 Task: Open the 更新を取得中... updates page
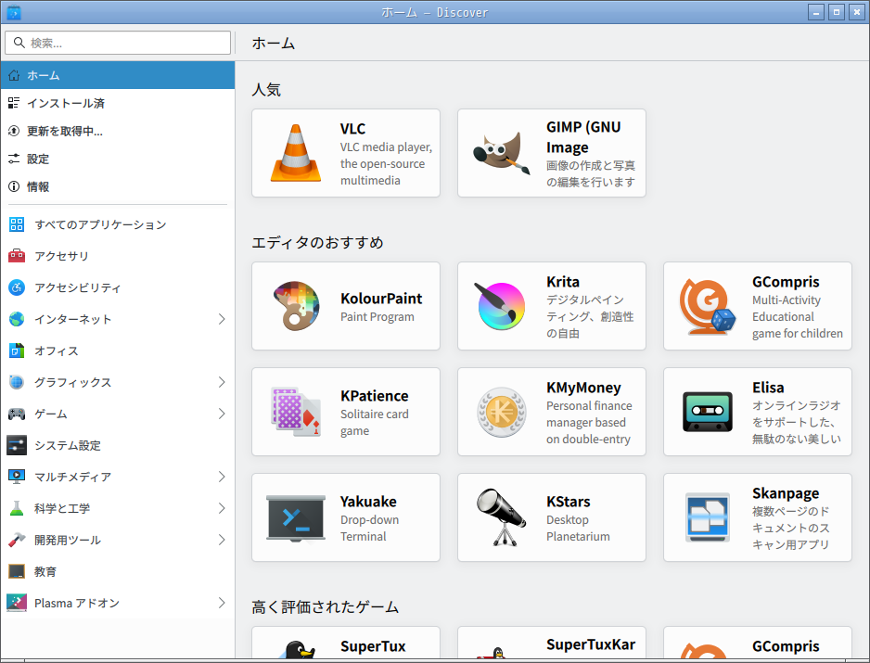pyautogui.click(x=118, y=131)
